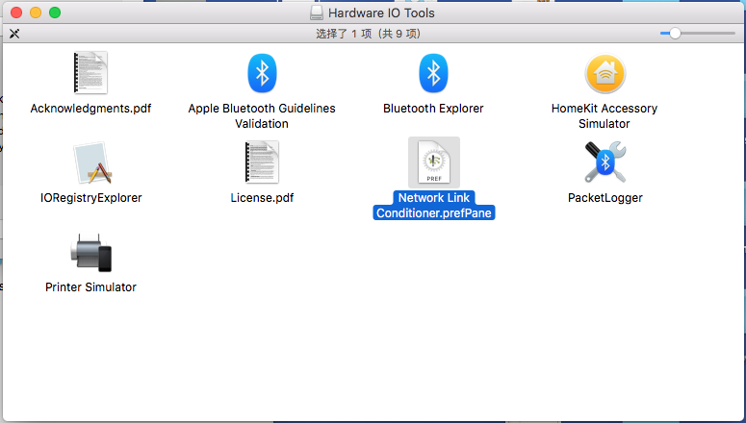The height and width of the screenshot is (423, 746).
Task: Select Apple Bluetooth Guidelines Validation app icon
Action: 262,73
